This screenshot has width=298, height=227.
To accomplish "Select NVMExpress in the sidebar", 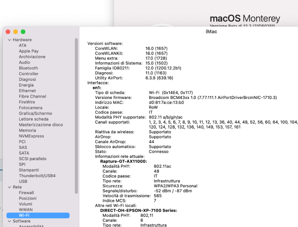I will (x=31, y=136).
